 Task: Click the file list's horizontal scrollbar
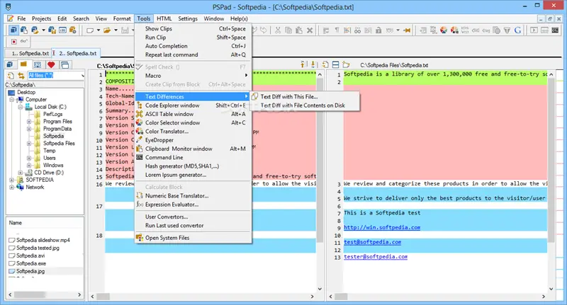pyautogui.click(x=45, y=295)
